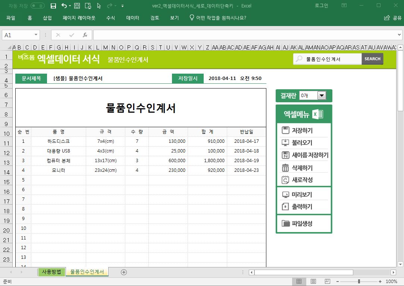This screenshot has height=286, width=404.
Task: Enable Page Break Preview view
Action: [x=327, y=282]
